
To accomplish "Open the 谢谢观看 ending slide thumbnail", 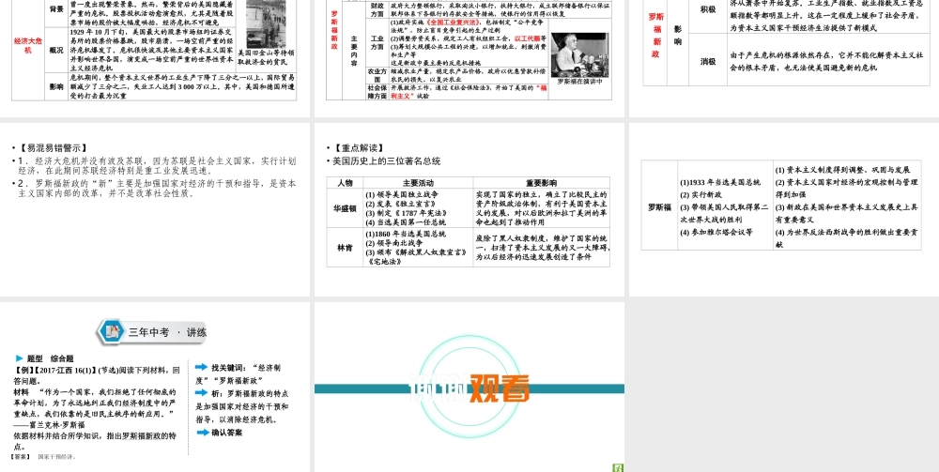I will pyautogui.click(x=469, y=387).
